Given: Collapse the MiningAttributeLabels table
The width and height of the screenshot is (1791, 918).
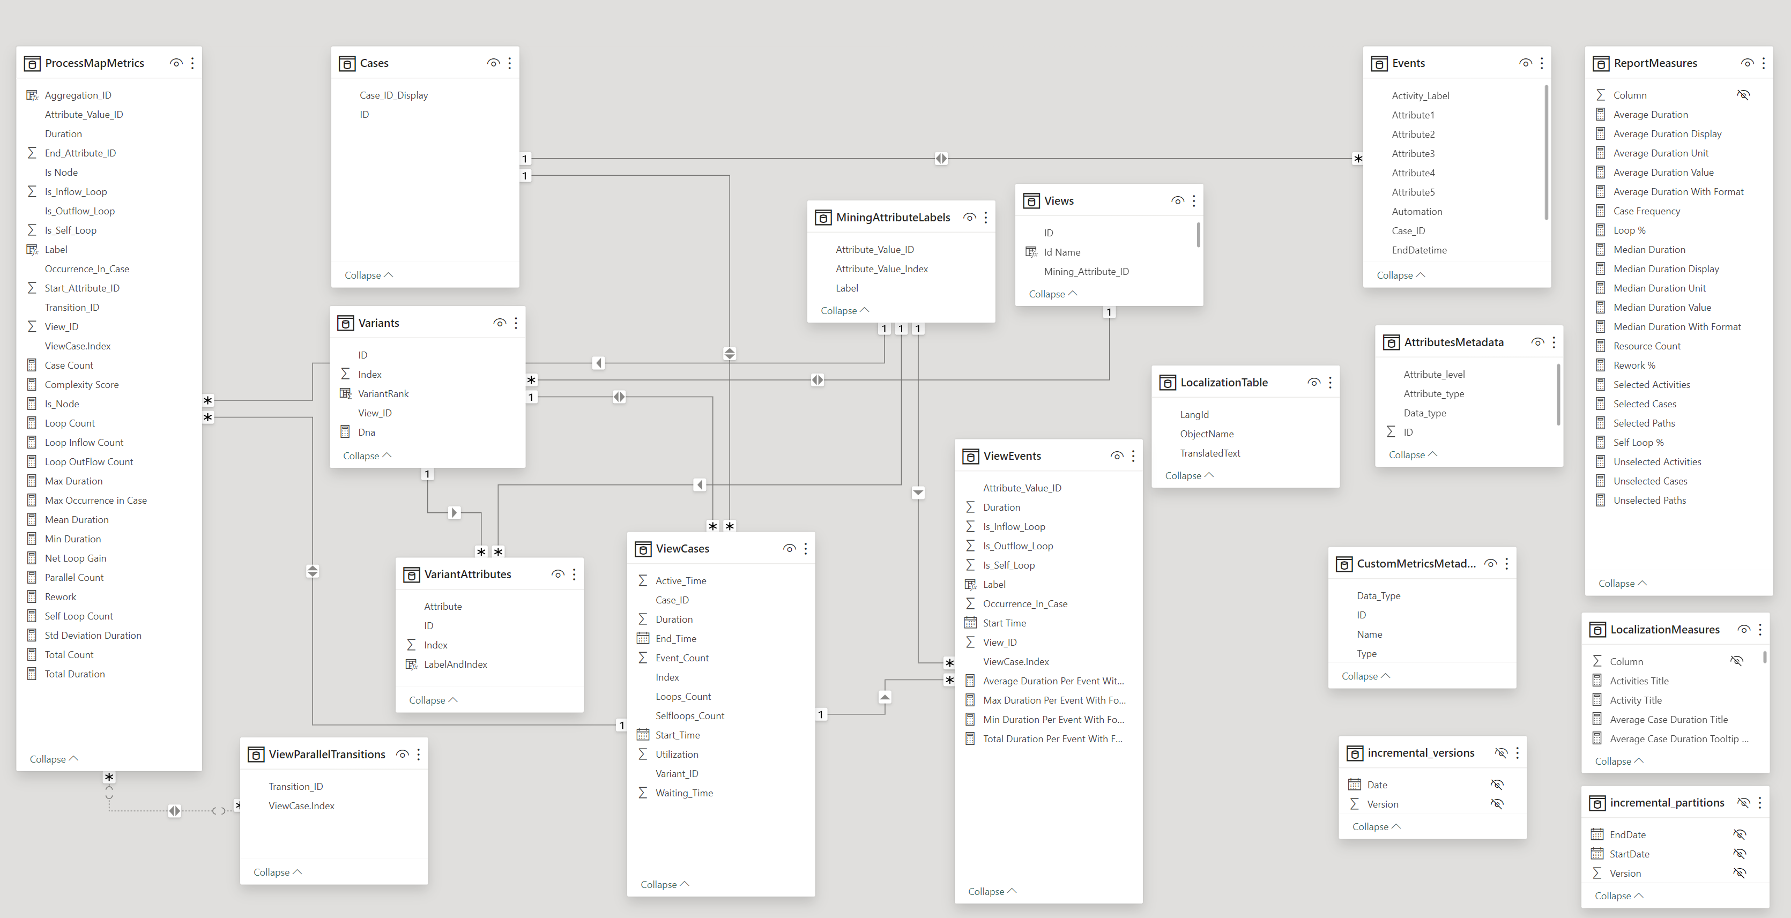Looking at the screenshot, I should pyautogui.click(x=844, y=311).
